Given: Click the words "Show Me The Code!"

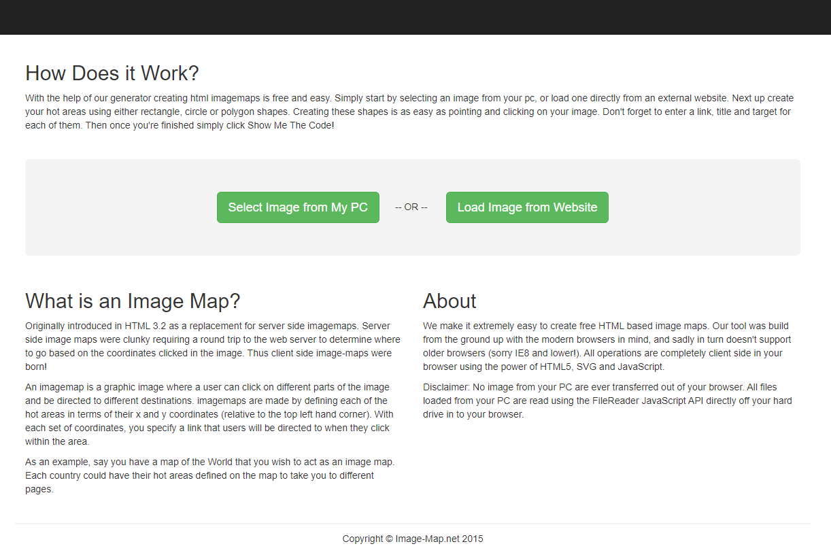Looking at the screenshot, I should coord(290,126).
